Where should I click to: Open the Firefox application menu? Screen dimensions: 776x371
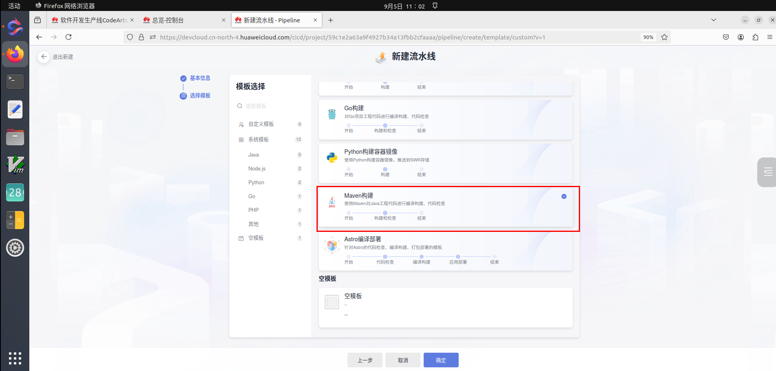click(x=769, y=37)
